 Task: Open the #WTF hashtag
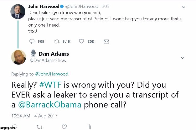(x=50, y=85)
